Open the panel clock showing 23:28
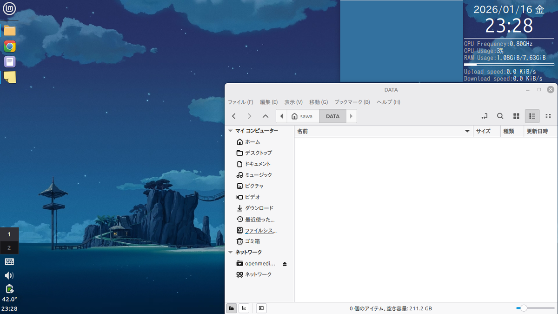This screenshot has width=558, height=314. (x=9, y=309)
